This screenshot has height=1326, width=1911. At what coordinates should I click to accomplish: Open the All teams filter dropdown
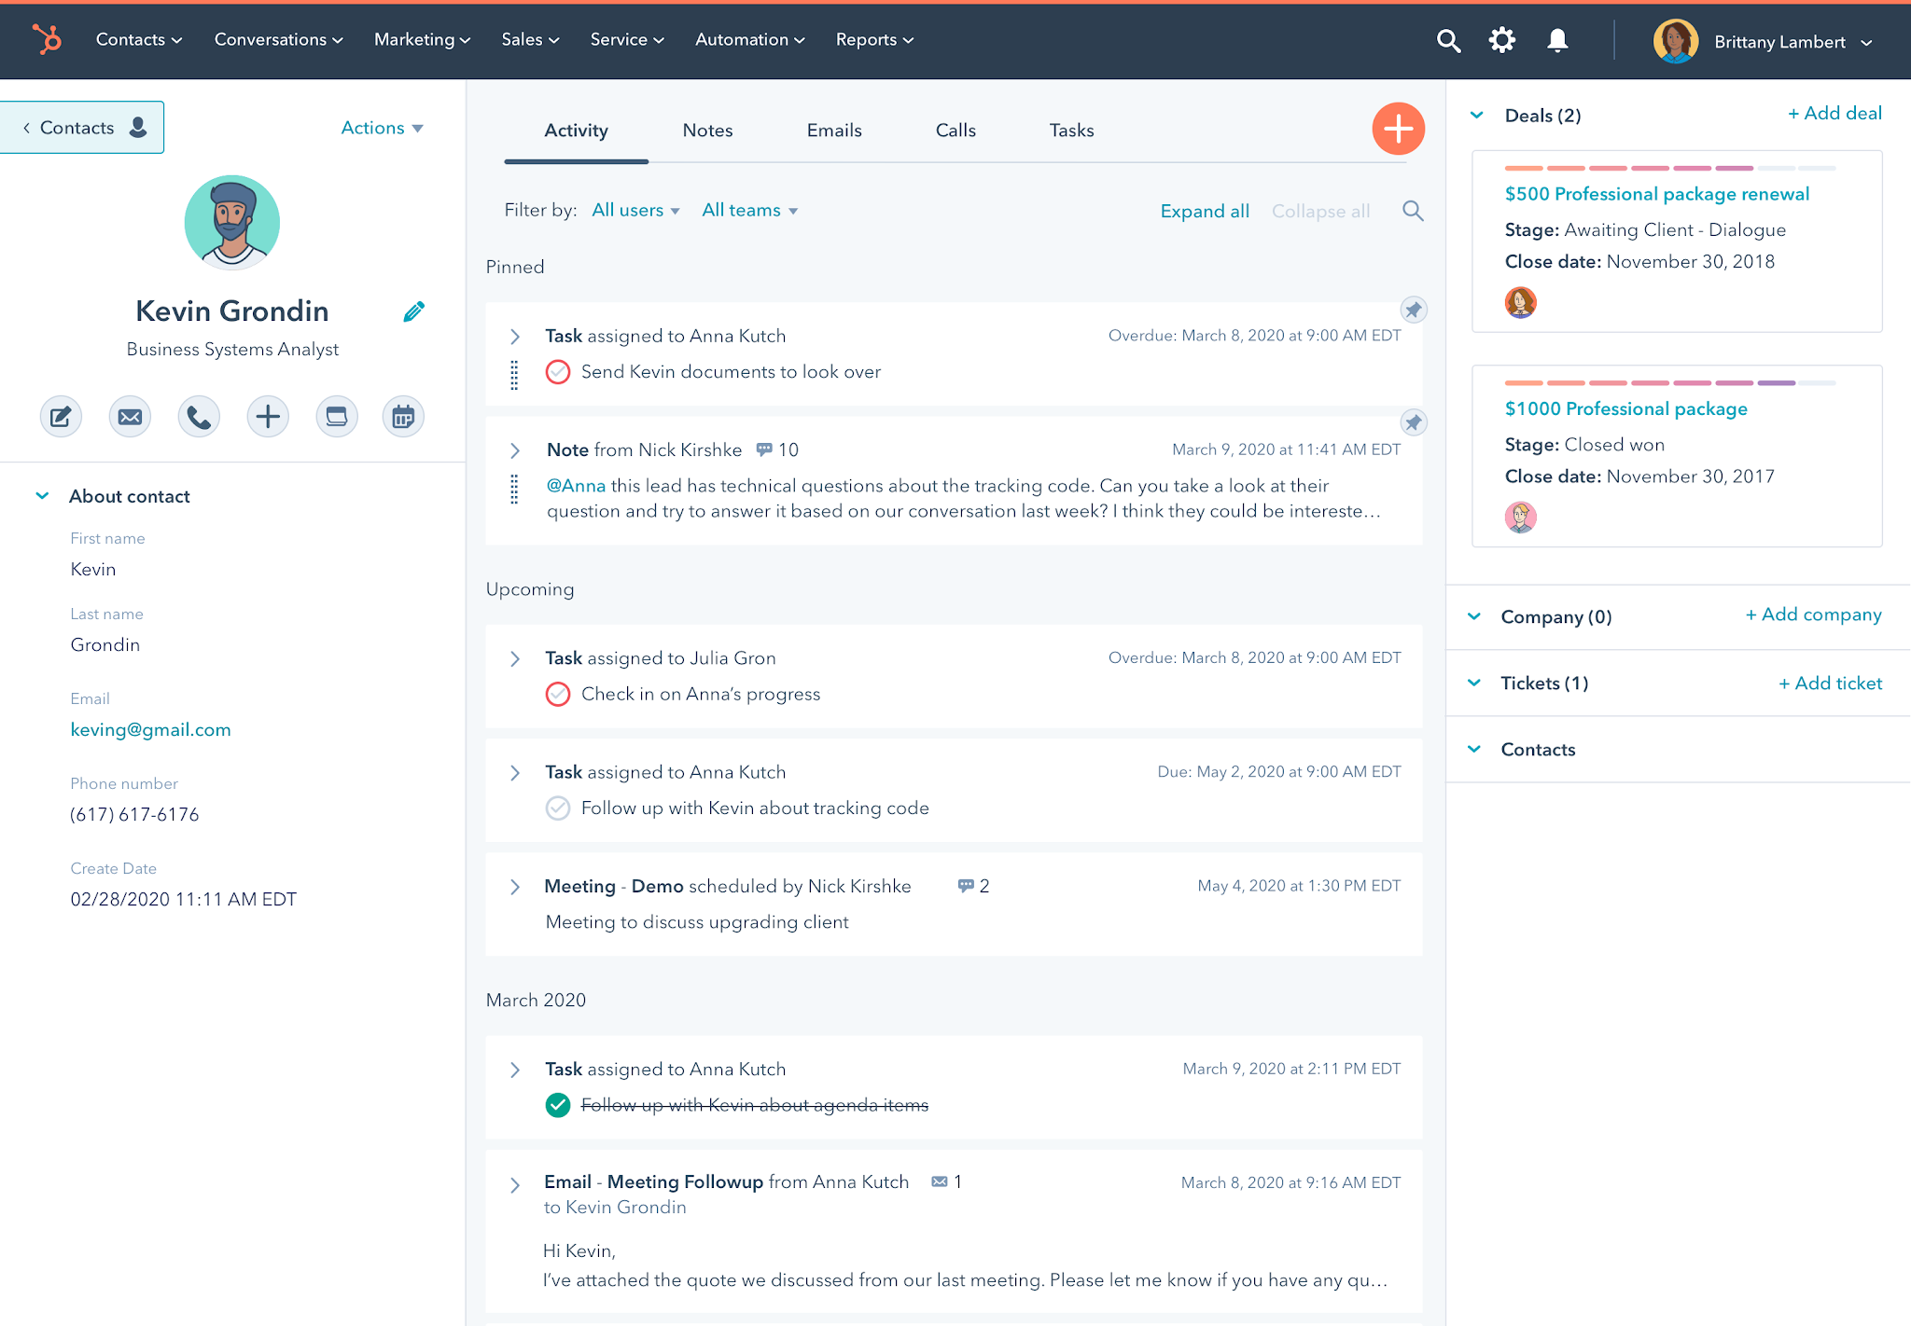click(x=751, y=211)
